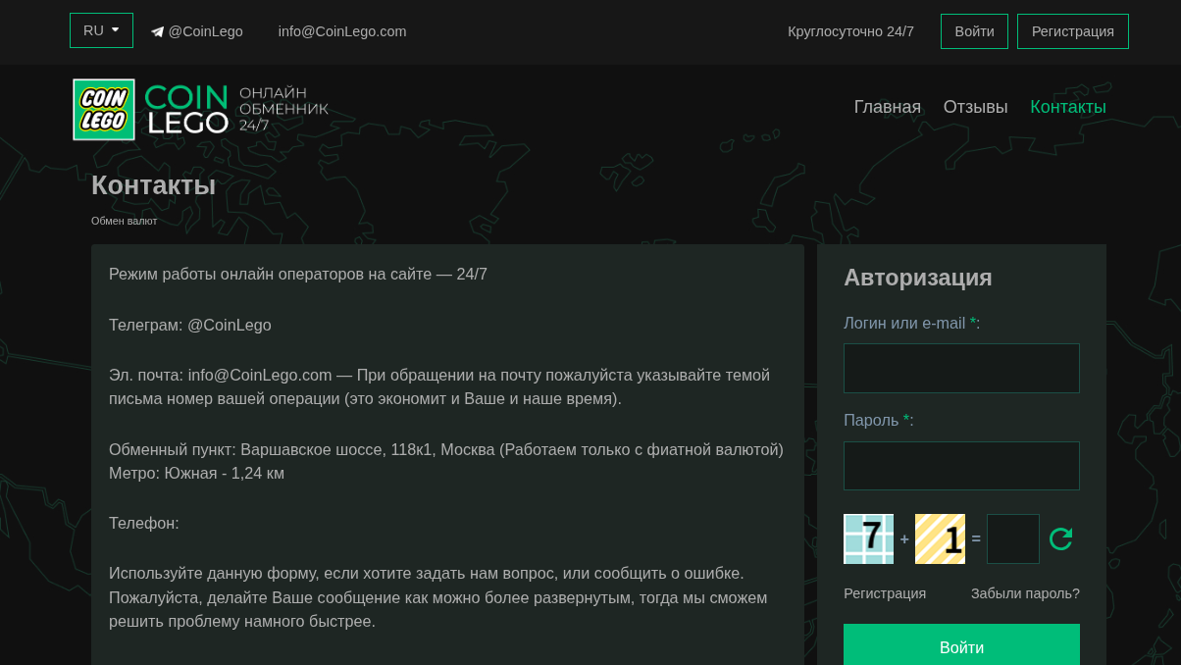Click the Войти button in top bar
This screenshot has height=665, width=1181.
[x=974, y=31]
